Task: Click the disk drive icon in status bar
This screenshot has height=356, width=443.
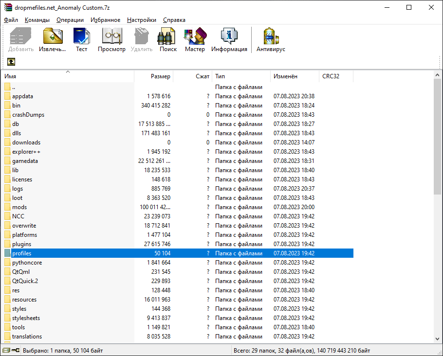Action: click(x=6, y=350)
